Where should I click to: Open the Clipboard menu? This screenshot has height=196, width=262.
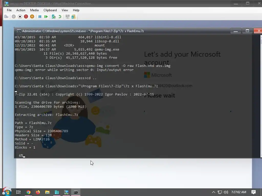click(x=50, y=10)
